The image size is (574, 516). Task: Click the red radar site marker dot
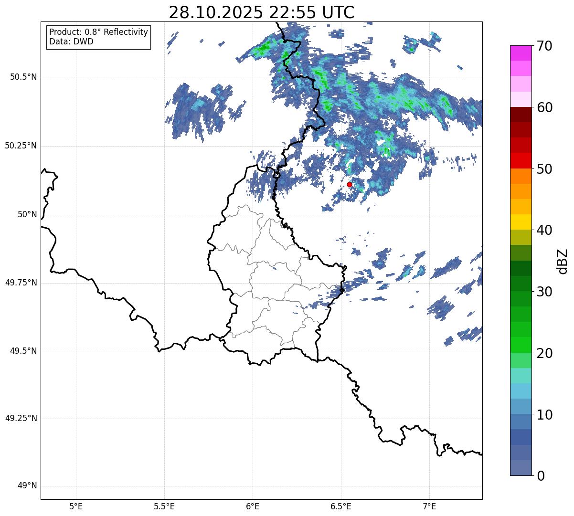pyautogui.click(x=350, y=184)
